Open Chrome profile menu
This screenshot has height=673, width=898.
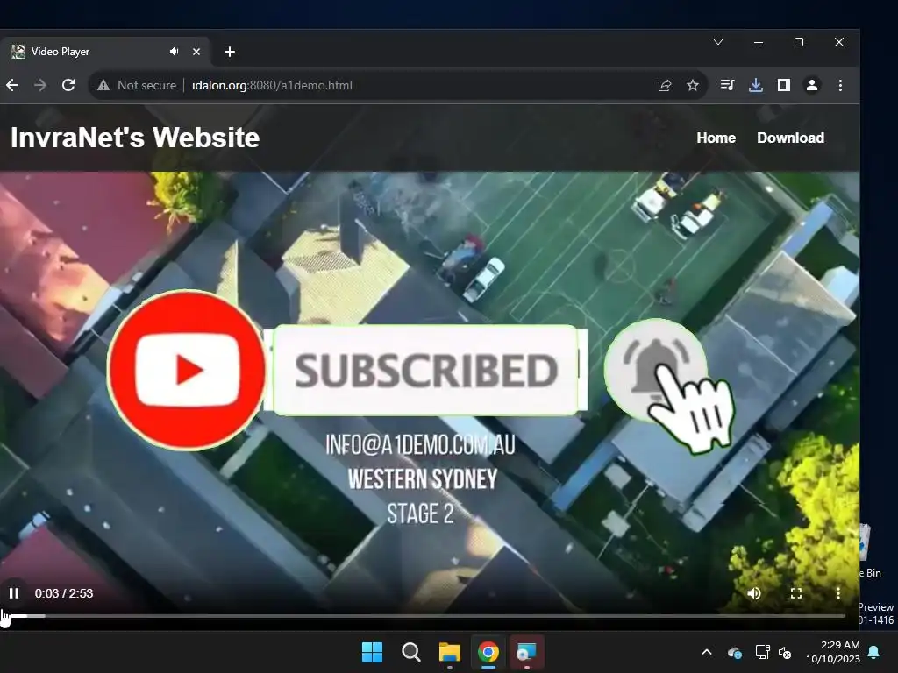click(x=811, y=85)
